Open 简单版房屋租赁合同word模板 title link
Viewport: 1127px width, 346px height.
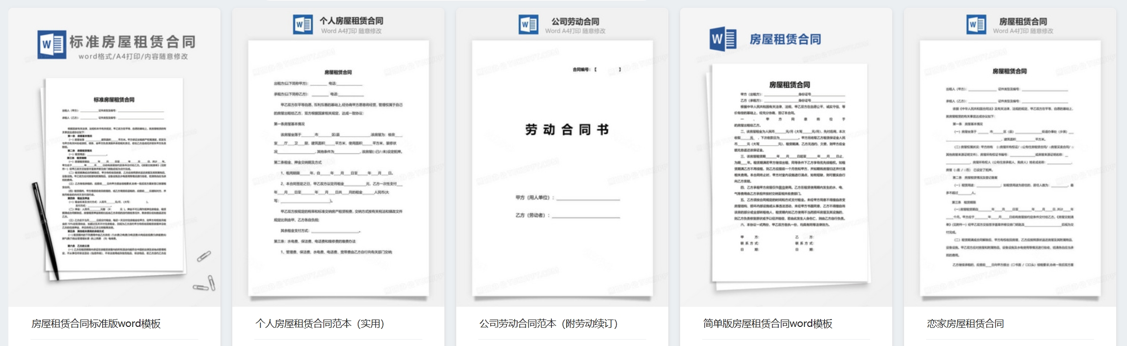click(x=768, y=324)
